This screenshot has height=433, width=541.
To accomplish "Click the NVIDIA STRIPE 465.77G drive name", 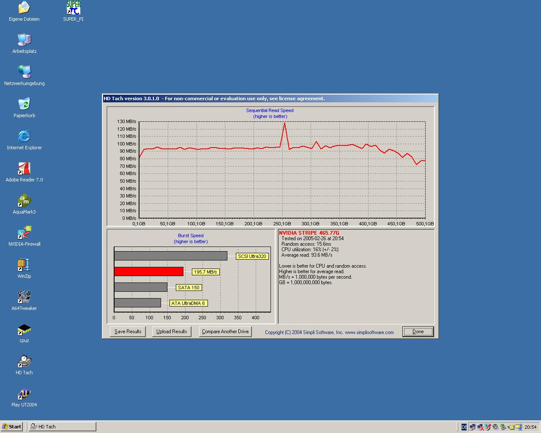I will coord(309,233).
